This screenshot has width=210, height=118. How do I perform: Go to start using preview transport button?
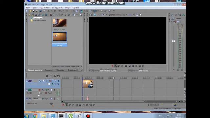[x=133, y=66]
